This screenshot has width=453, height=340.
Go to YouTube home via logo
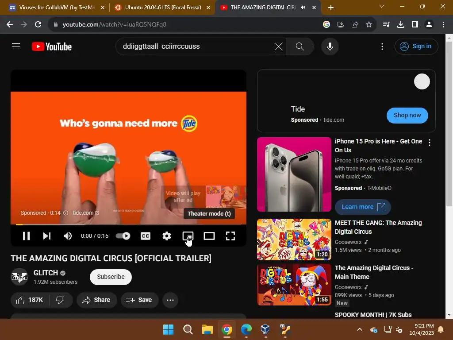tap(52, 46)
